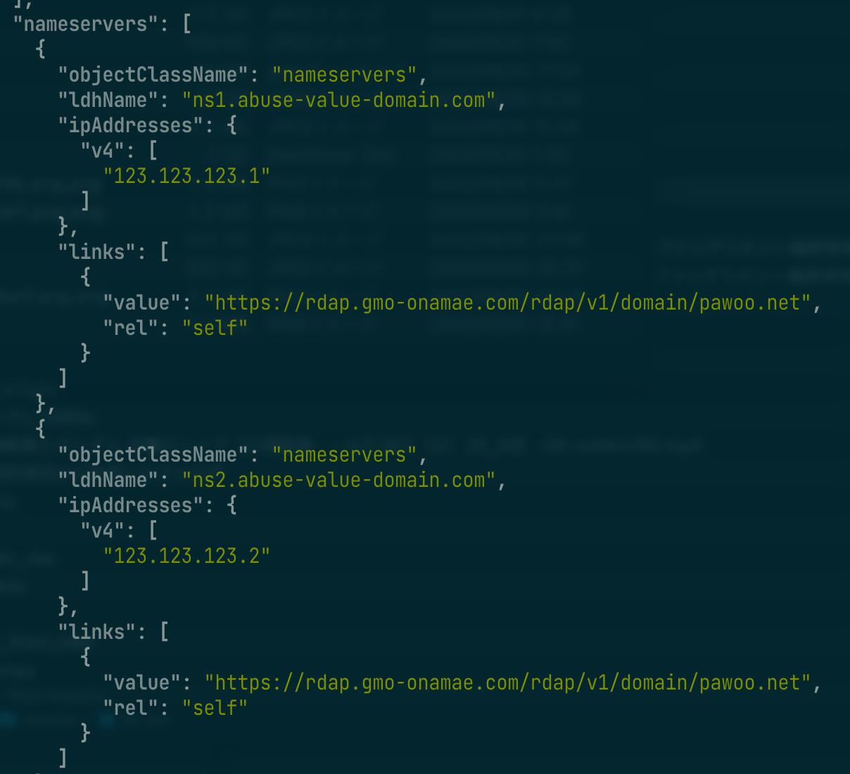Screen dimensions: 850x774
Task: Open the first rdap.gmo-onamae.com pawoo.net URL
Action: pos(507,303)
